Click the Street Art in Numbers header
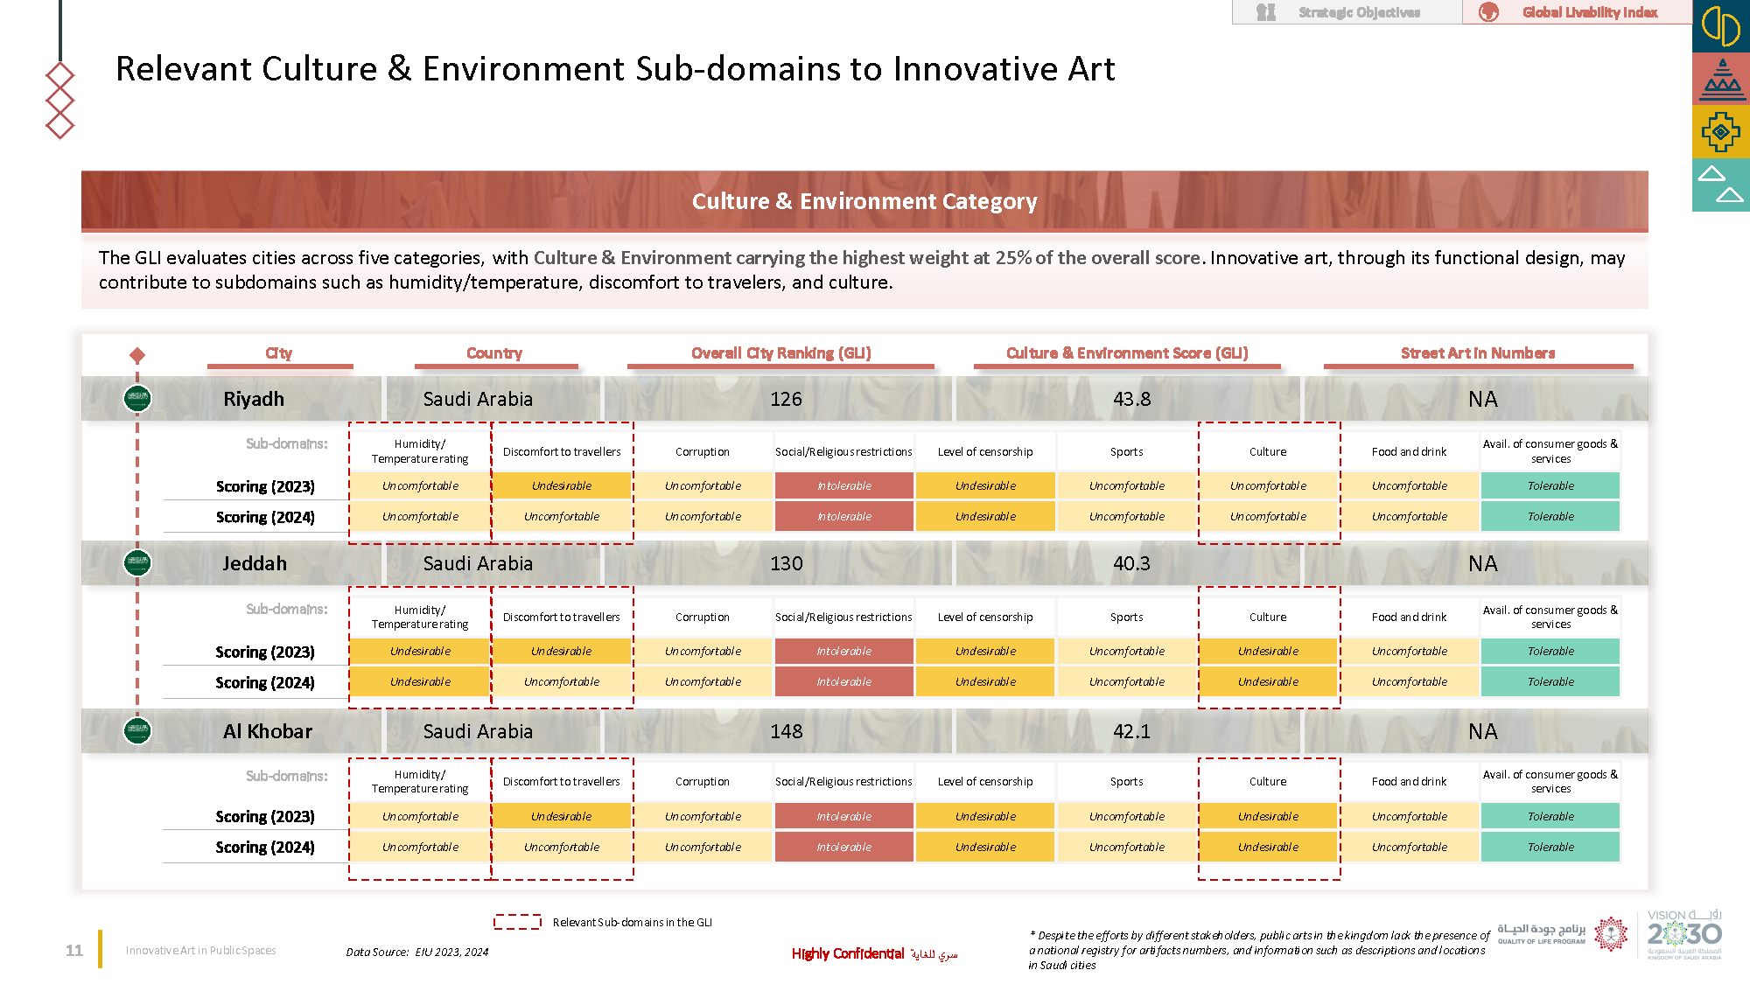 [1478, 353]
